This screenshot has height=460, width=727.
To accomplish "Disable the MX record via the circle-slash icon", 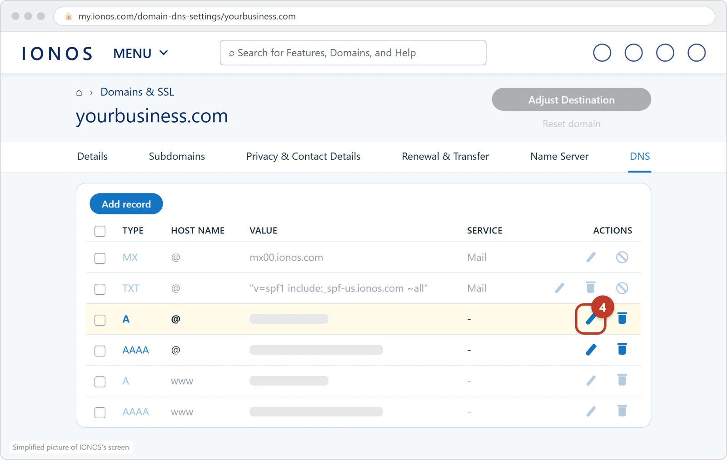I will pyautogui.click(x=622, y=257).
